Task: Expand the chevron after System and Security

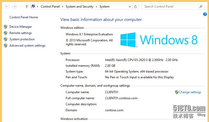Action: 97,7
